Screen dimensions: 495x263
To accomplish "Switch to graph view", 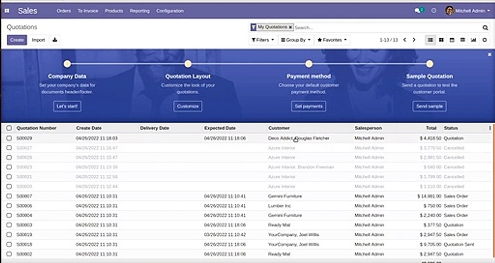I will 474,40.
